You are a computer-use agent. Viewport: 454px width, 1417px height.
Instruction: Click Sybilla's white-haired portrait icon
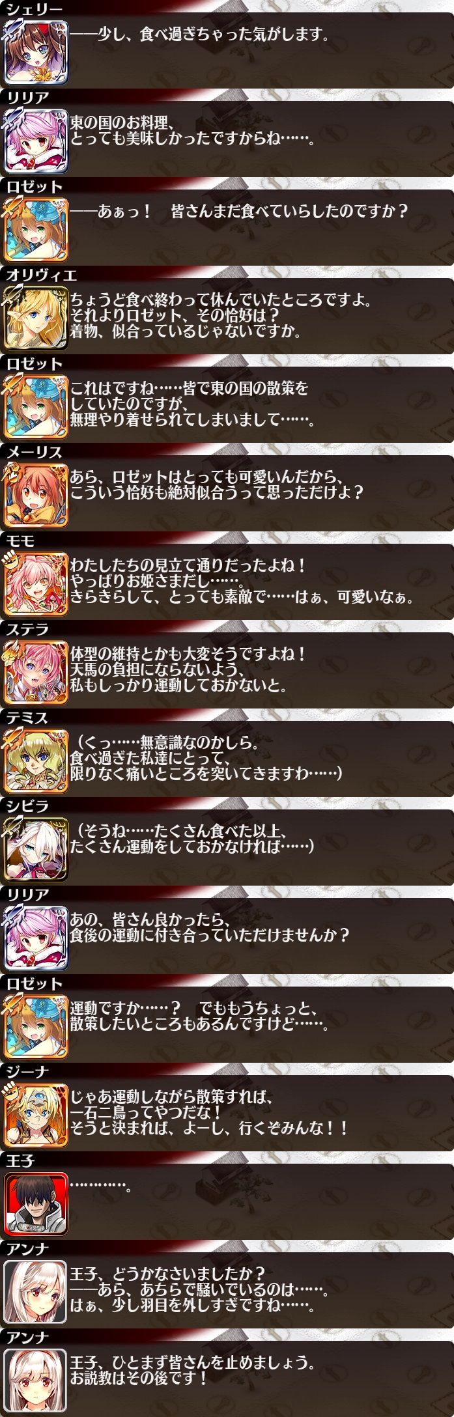click(36, 849)
